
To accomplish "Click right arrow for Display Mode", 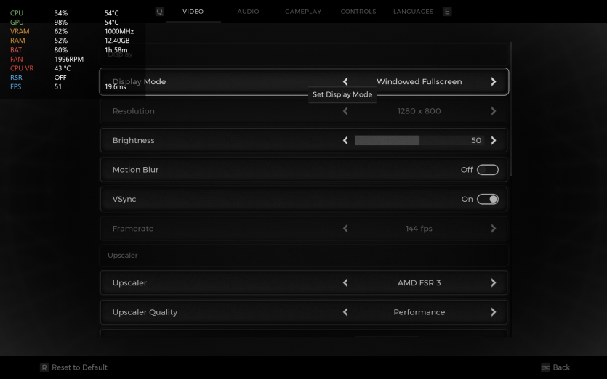I will (x=494, y=82).
